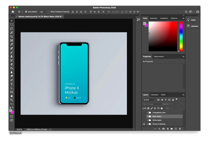The image size is (209, 142).
Task: Open the Layers panel options menu
Action: tap(183, 95)
